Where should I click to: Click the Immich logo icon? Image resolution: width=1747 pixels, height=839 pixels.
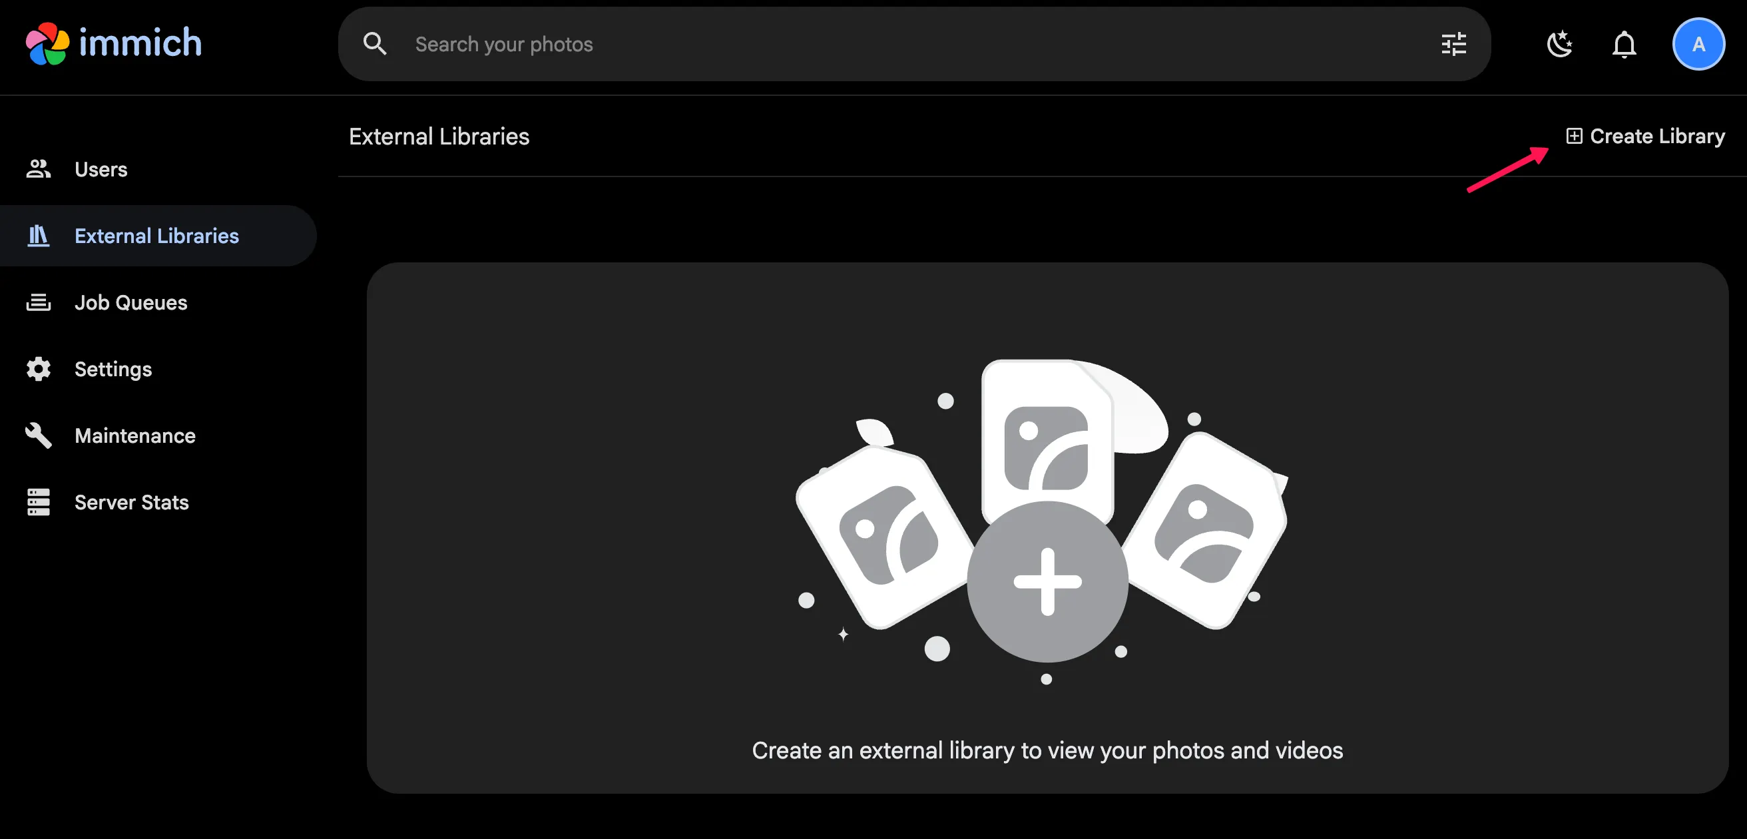(47, 44)
